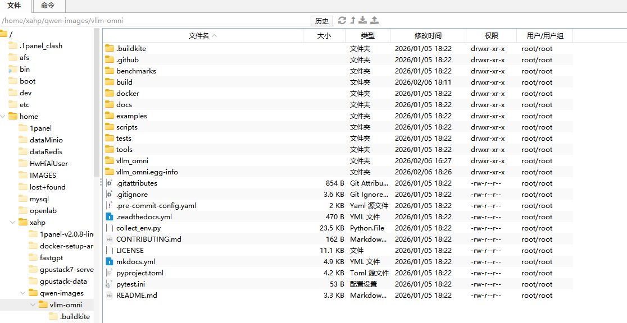627x323 pixels.
Task: Click the .github folder icon
Action: tap(110, 59)
